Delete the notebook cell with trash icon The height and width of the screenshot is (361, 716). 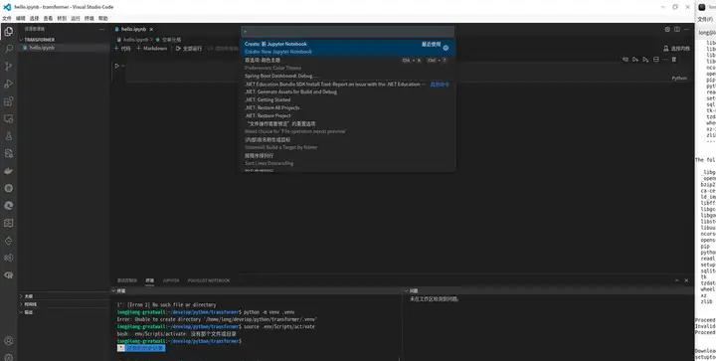click(x=674, y=60)
